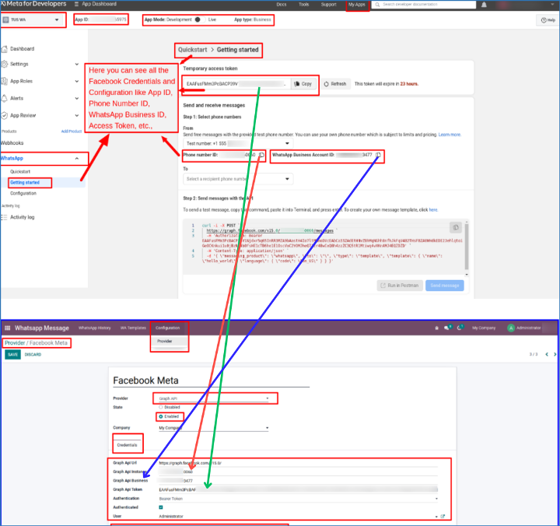Open the Configuration menu in Odoo
This screenshot has width=560, height=526.
168,328
